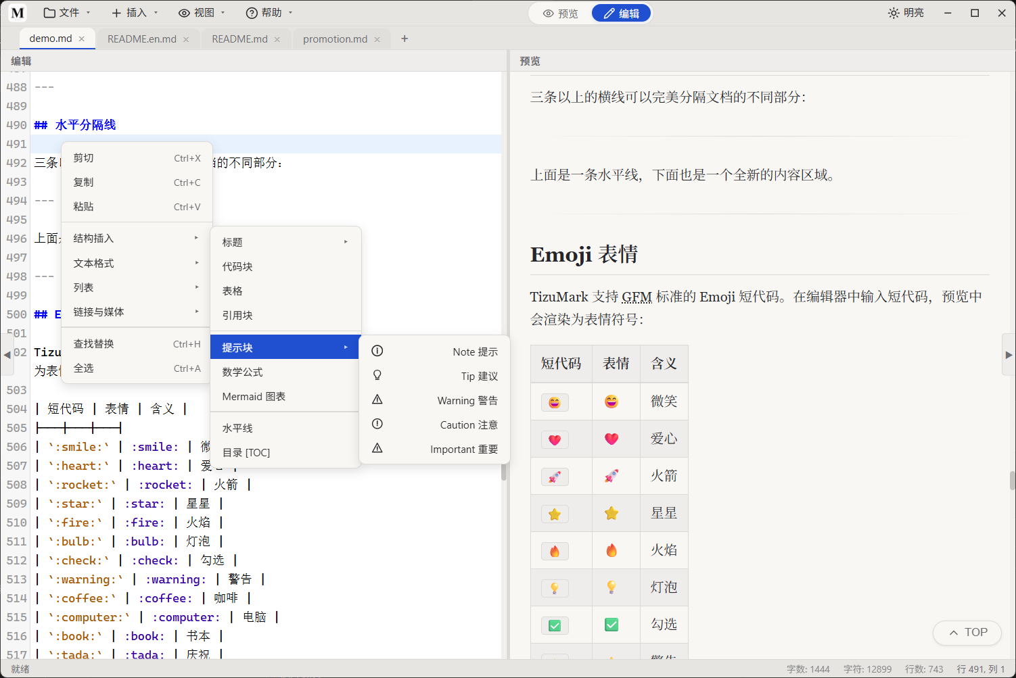Expand the 提示块 submenu
Screen dimensions: 1016x678
[285, 347]
